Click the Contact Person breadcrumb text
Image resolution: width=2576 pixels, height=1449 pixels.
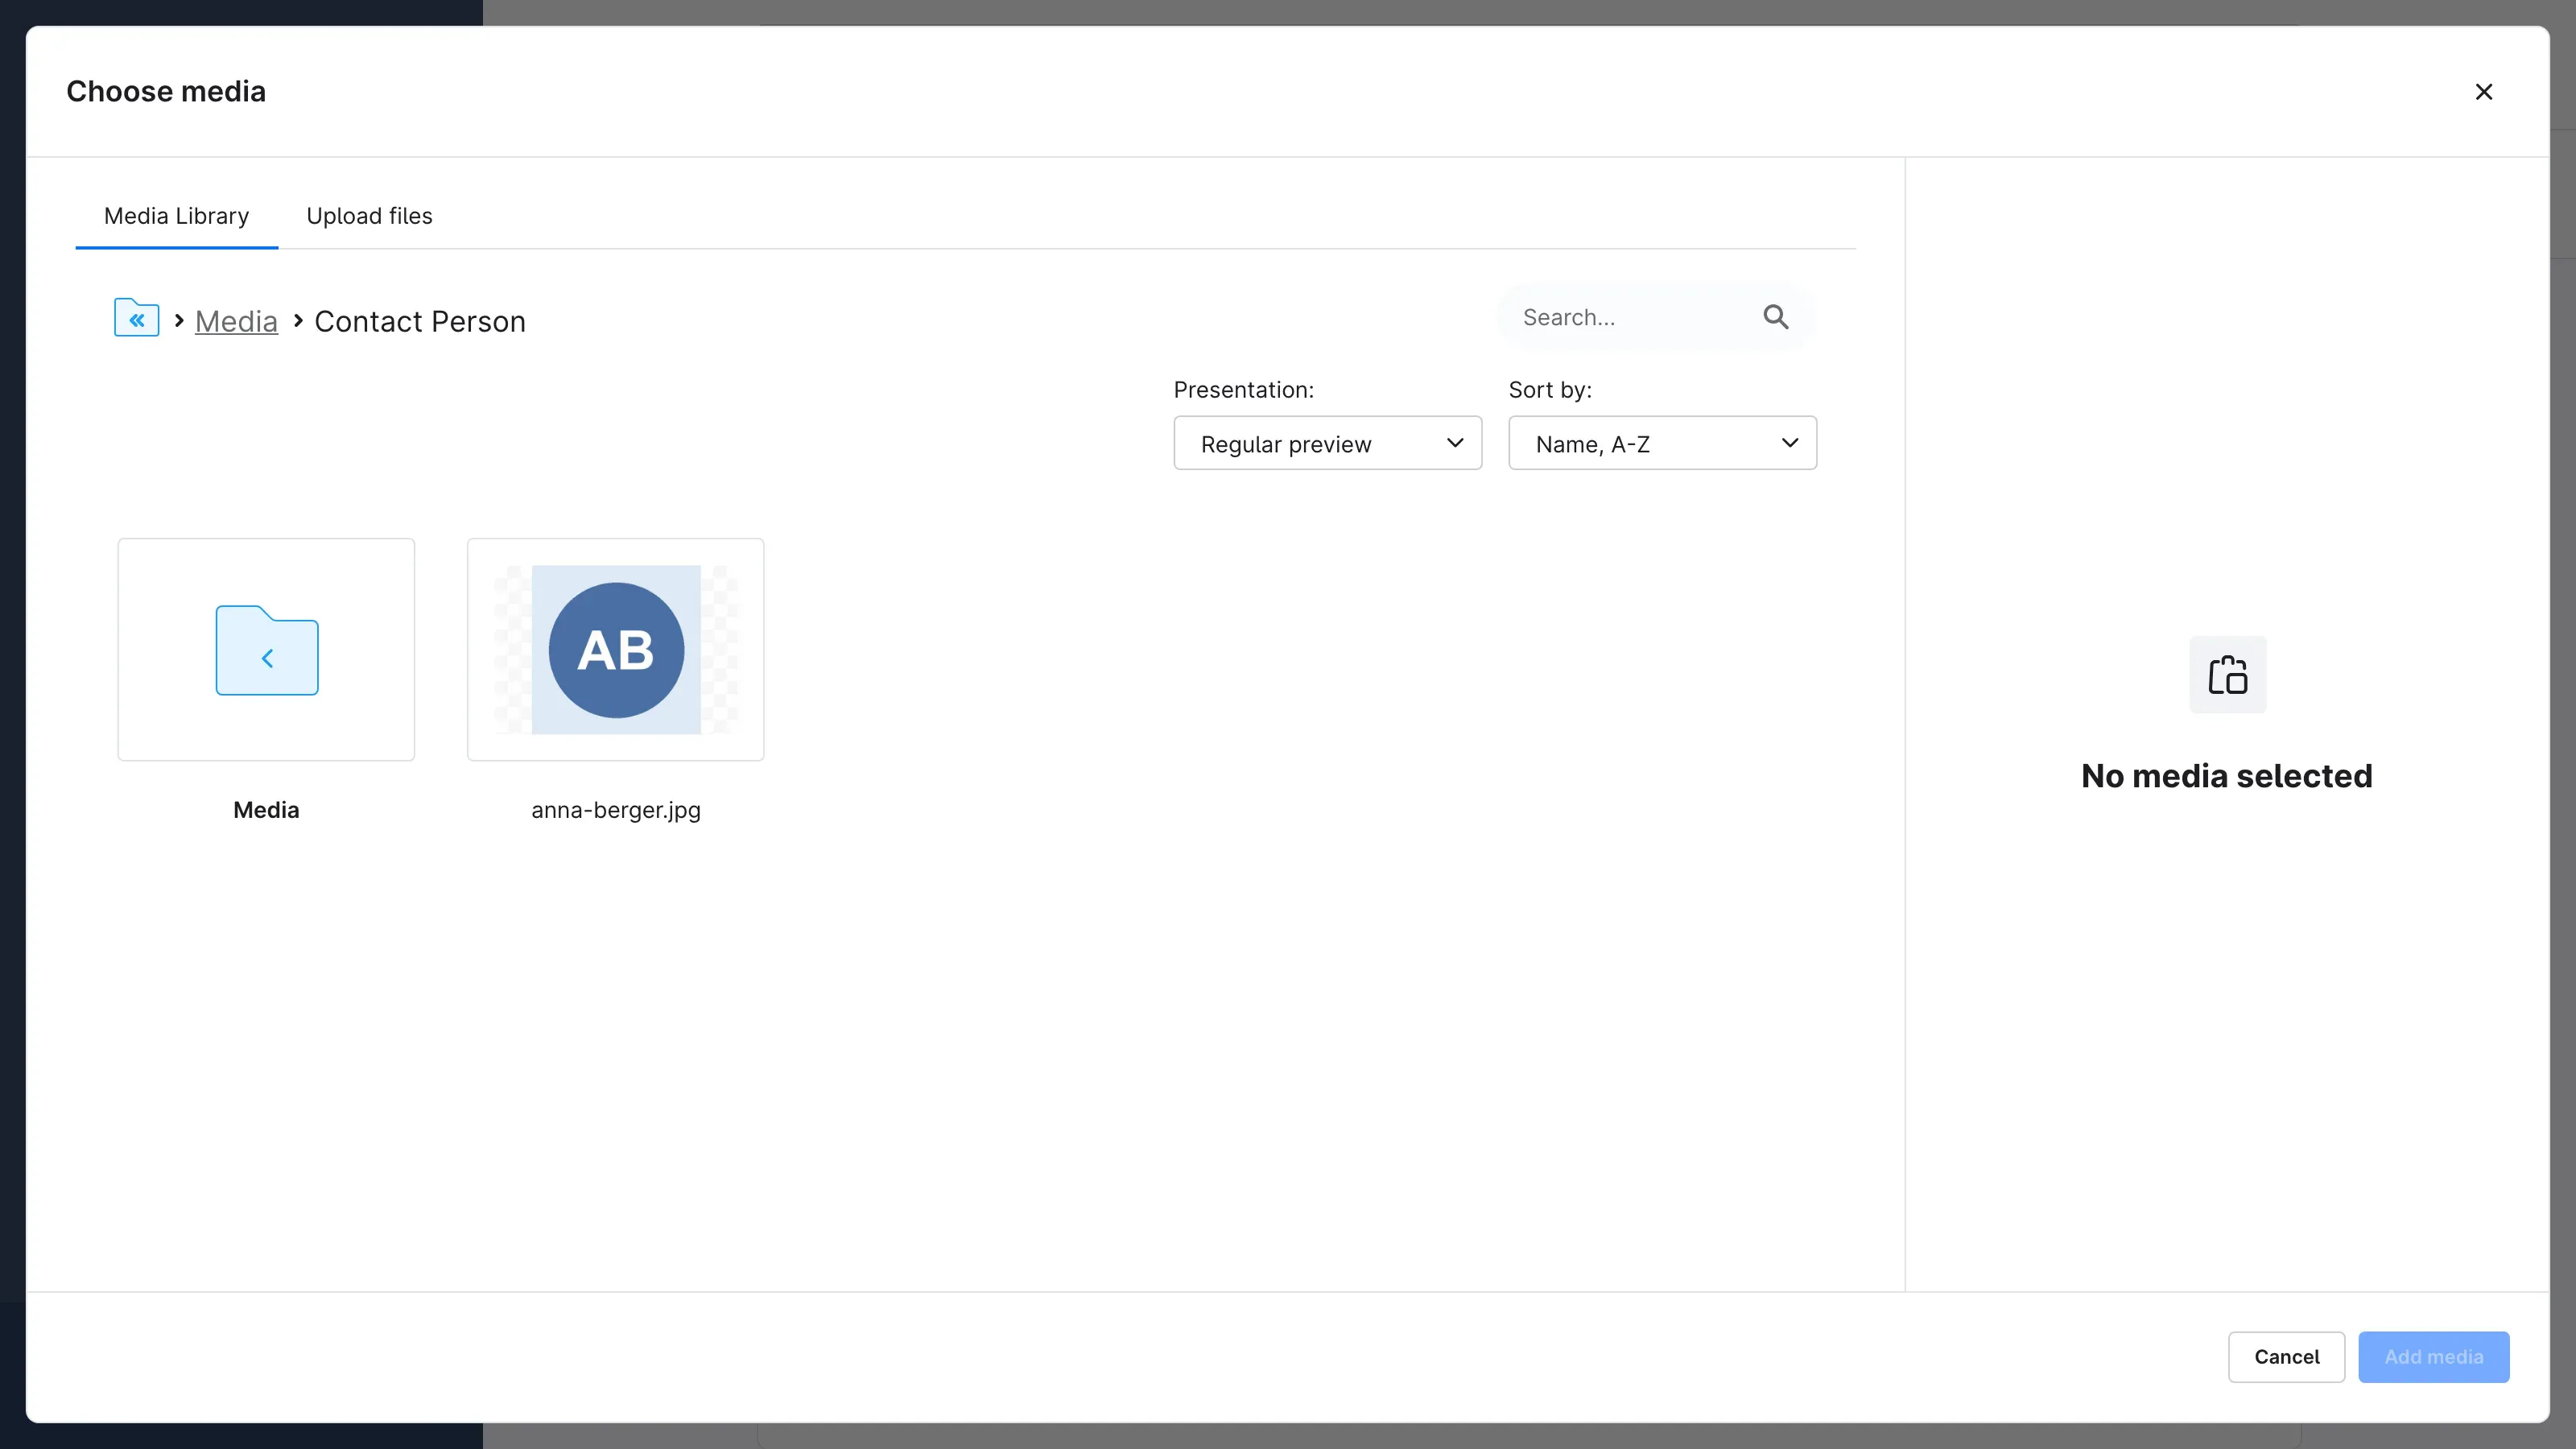(x=420, y=321)
